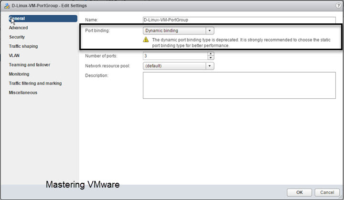Click the Name label

point(91,20)
